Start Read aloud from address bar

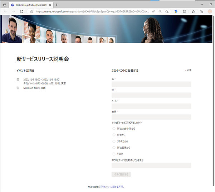pyautogui.click(x=153, y=11)
